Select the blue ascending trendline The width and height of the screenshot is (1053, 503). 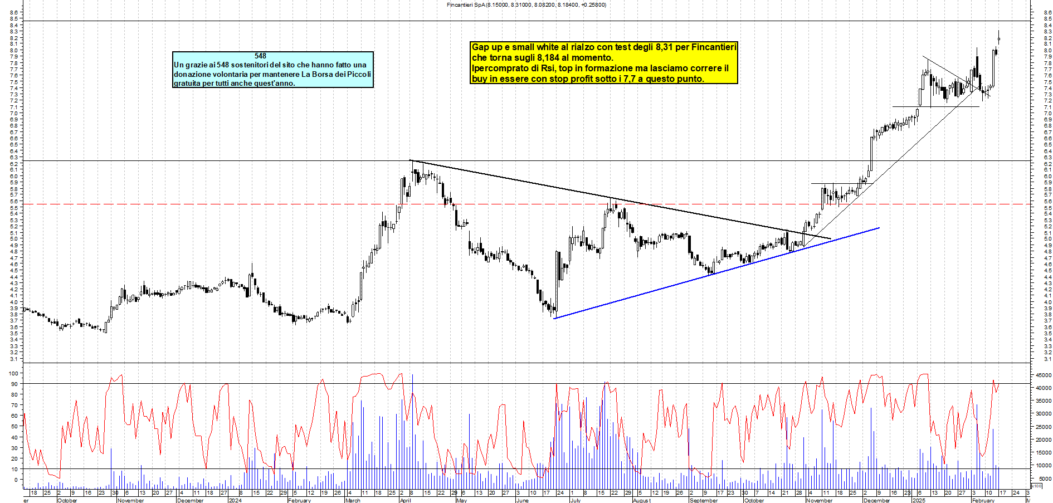coord(716,273)
